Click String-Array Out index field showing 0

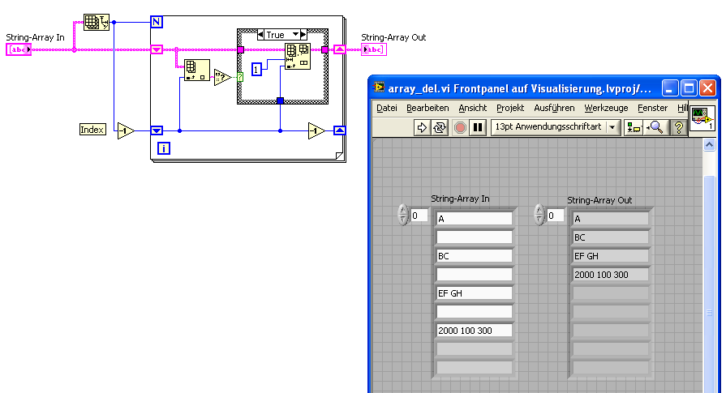pyautogui.click(x=555, y=216)
